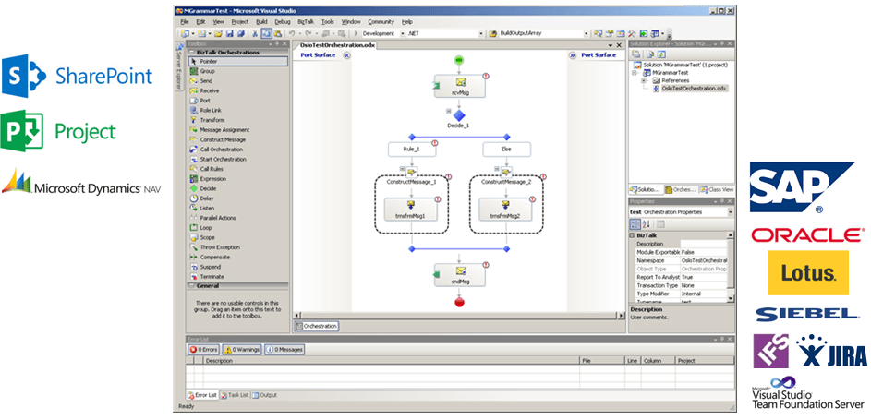The image size is (871, 420).
Task: Collapse the left Port Surface
Action: coord(346,55)
